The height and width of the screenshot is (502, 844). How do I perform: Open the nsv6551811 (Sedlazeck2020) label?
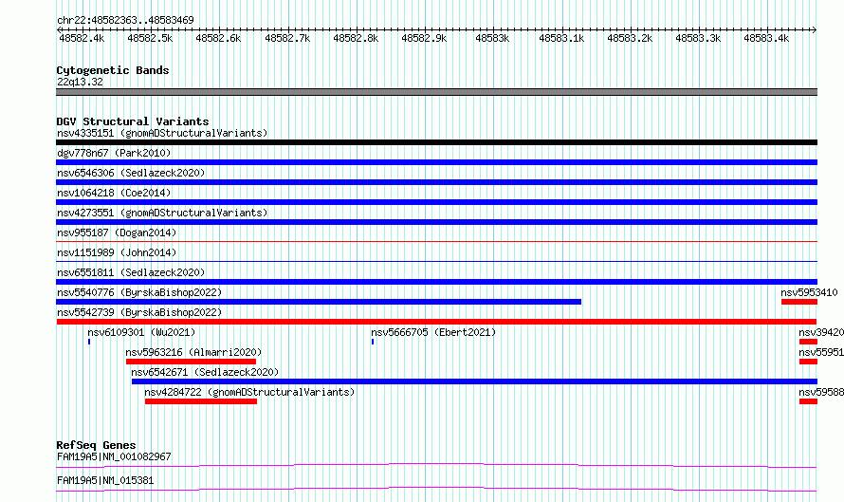tap(131, 272)
